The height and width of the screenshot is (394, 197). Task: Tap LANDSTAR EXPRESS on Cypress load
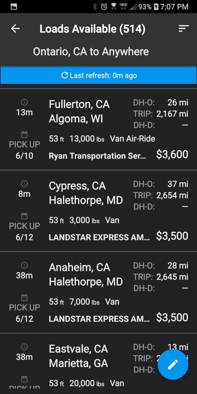click(x=99, y=238)
